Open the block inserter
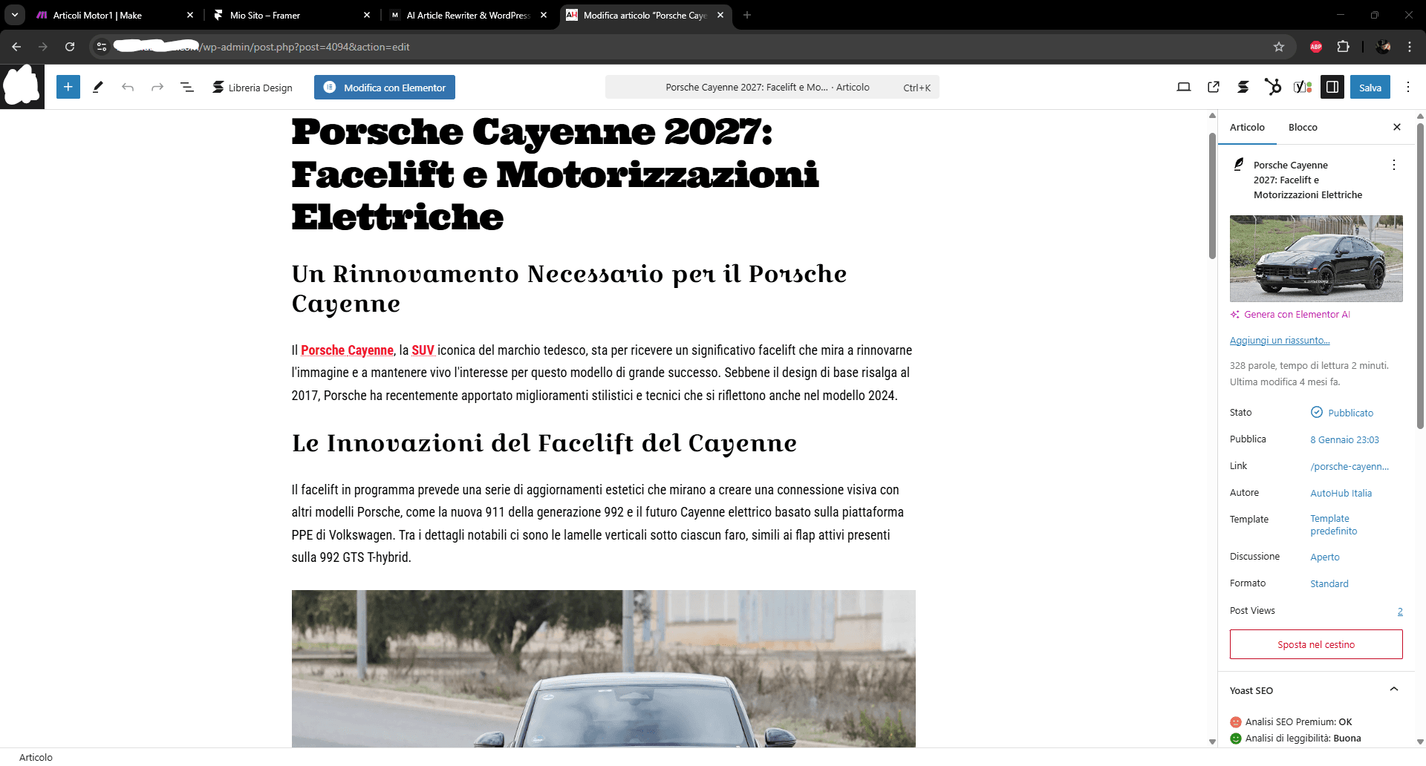This screenshot has width=1426, height=766. [x=68, y=87]
